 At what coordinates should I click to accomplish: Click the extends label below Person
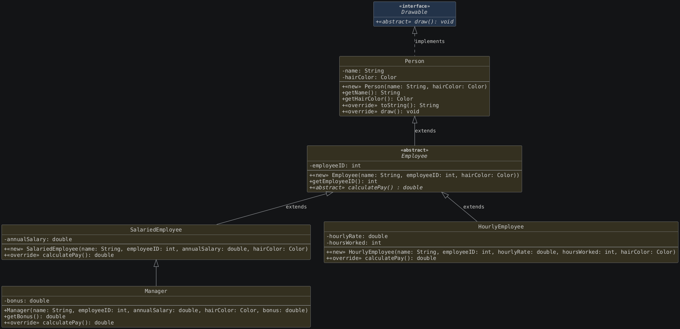click(425, 131)
